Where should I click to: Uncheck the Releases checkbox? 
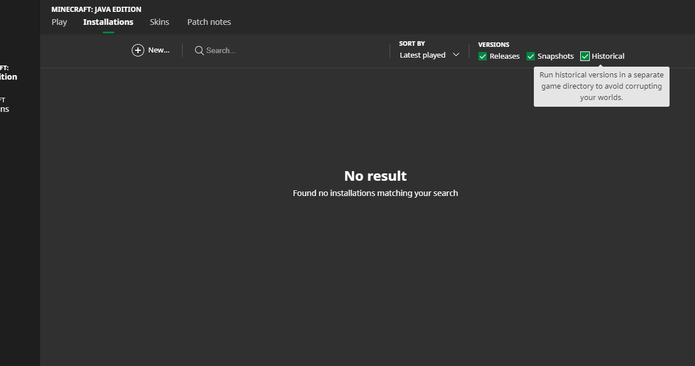(482, 56)
